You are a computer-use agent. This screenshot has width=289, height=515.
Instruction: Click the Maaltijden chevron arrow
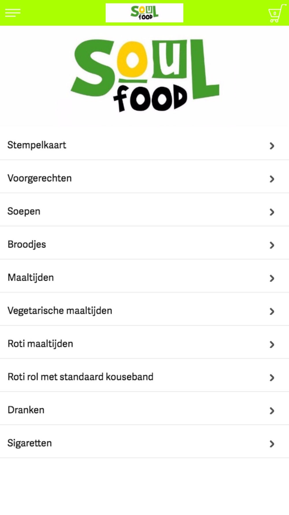click(x=272, y=278)
